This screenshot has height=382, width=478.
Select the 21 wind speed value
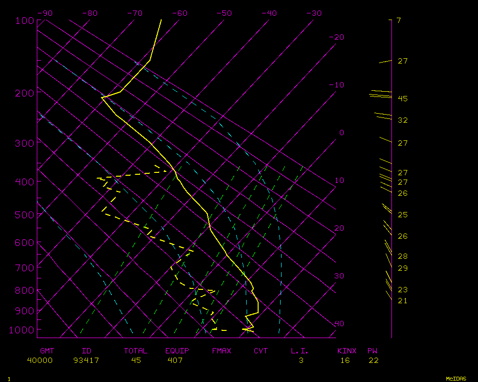(x=402, y=301)
